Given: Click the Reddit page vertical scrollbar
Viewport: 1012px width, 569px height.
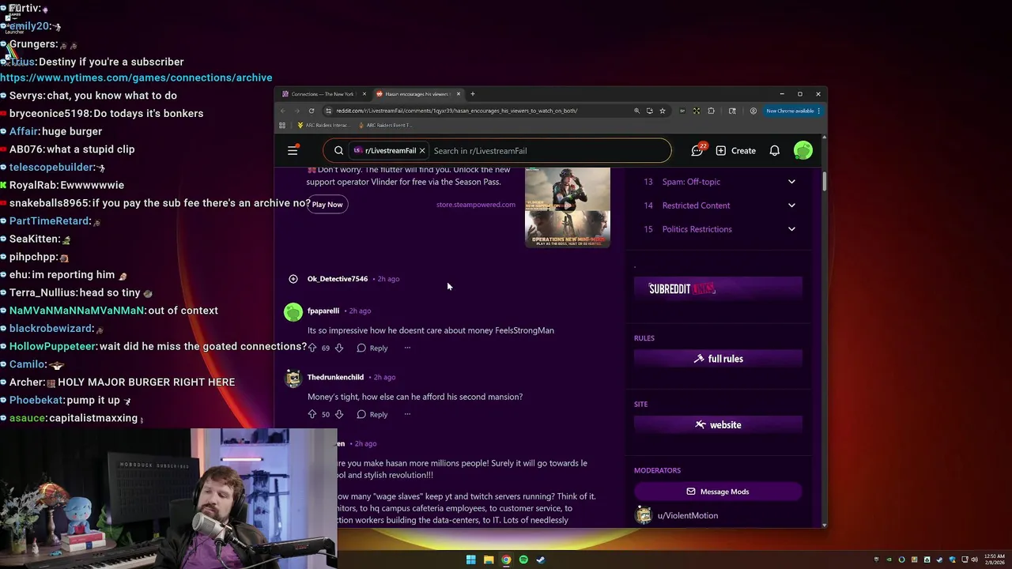Looking at the screenshot, I should tap(825, 182).
